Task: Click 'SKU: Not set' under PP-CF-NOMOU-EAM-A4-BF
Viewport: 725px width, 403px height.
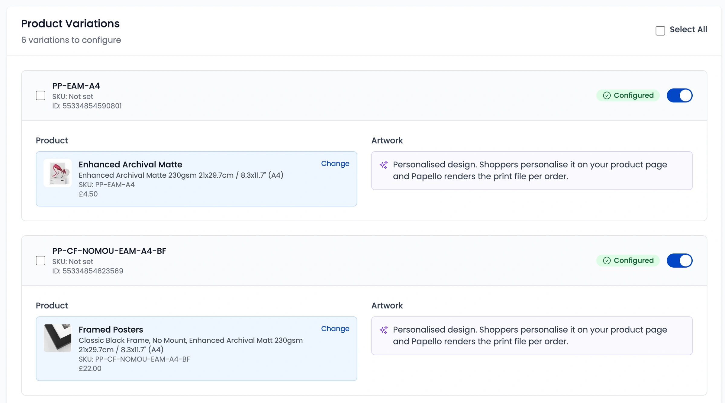Action: (73, 262)
